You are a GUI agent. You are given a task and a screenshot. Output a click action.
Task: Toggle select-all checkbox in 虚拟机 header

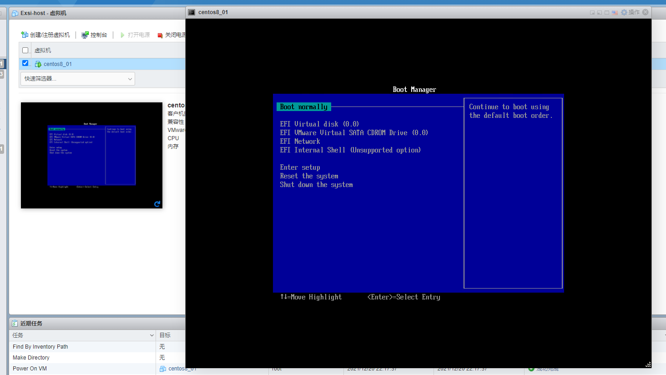coord(25,51)
